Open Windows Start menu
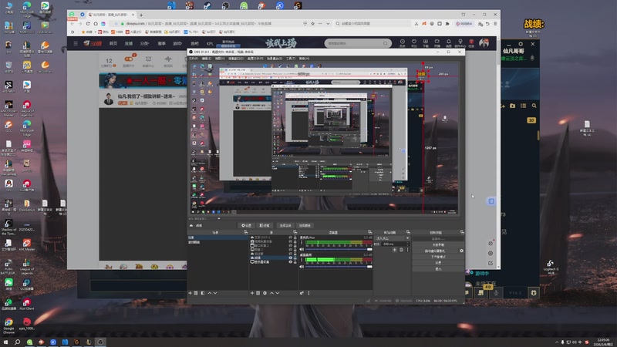 (x=6, y=342)
